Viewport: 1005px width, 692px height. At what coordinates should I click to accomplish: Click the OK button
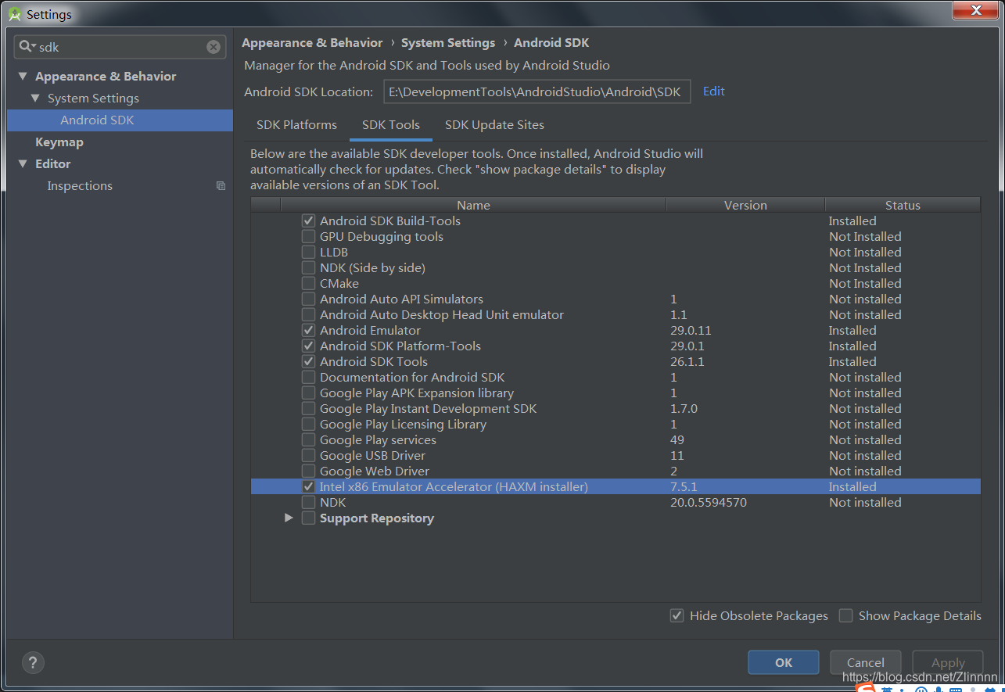784,662
